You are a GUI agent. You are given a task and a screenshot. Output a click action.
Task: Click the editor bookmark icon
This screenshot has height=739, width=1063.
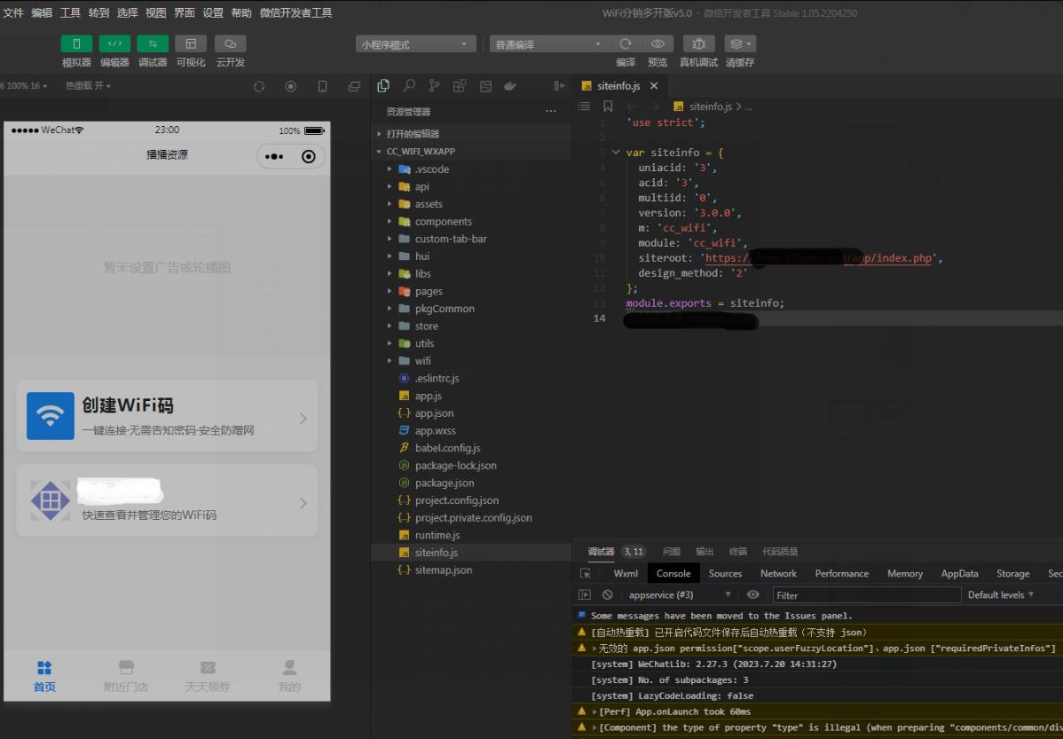coord(608,106)
